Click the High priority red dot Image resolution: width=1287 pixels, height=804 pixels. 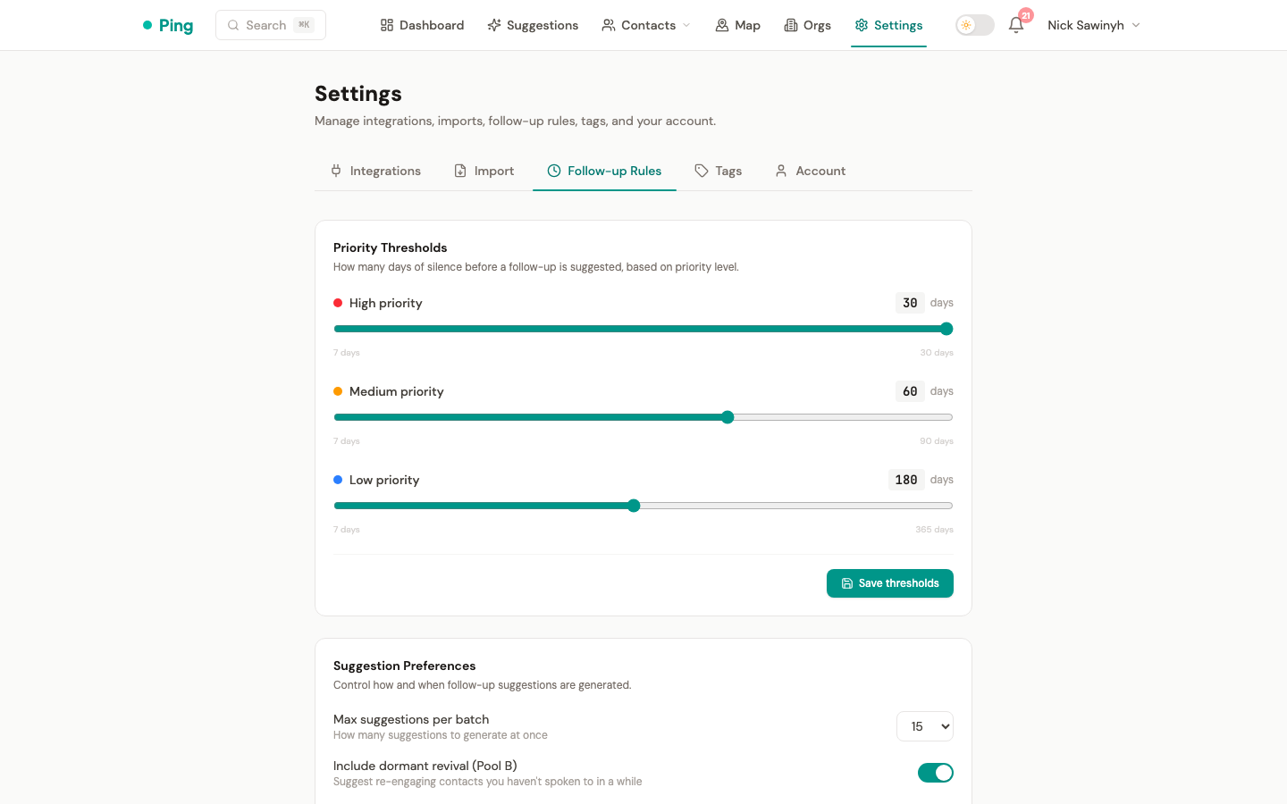(338, 303)
